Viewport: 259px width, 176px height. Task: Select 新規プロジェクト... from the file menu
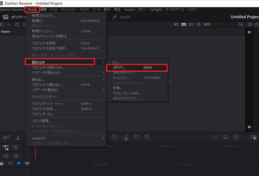(x=66, y=16)
